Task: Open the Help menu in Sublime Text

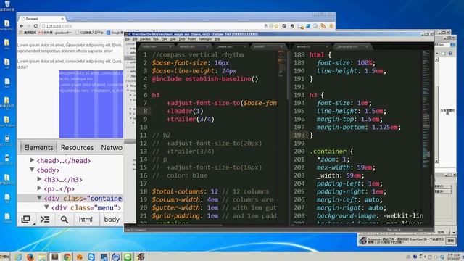Action: click(217, 39)
